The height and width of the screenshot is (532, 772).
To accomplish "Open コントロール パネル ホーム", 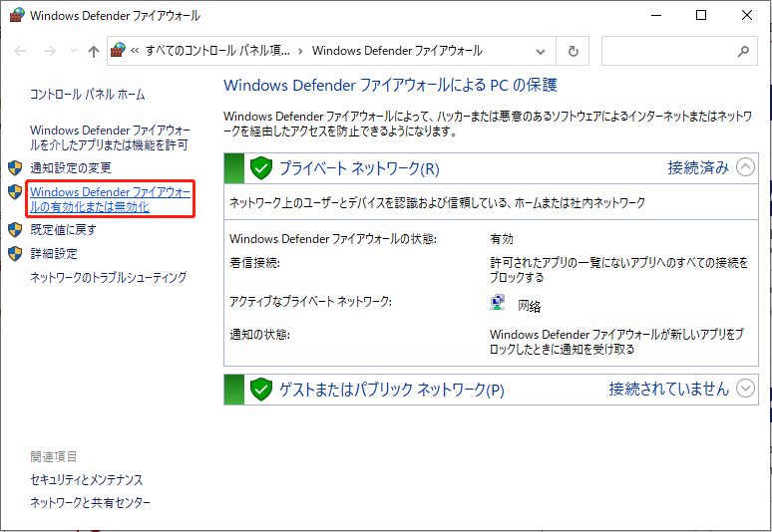I will click(x=88, y=94).
